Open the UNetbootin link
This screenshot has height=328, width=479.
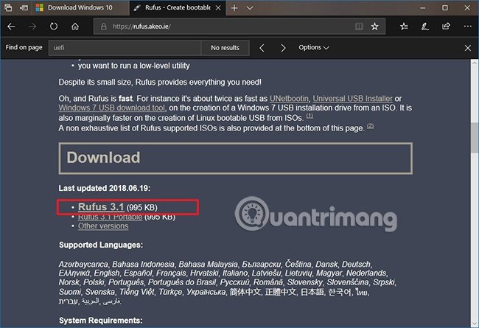(x=289, y=99)
